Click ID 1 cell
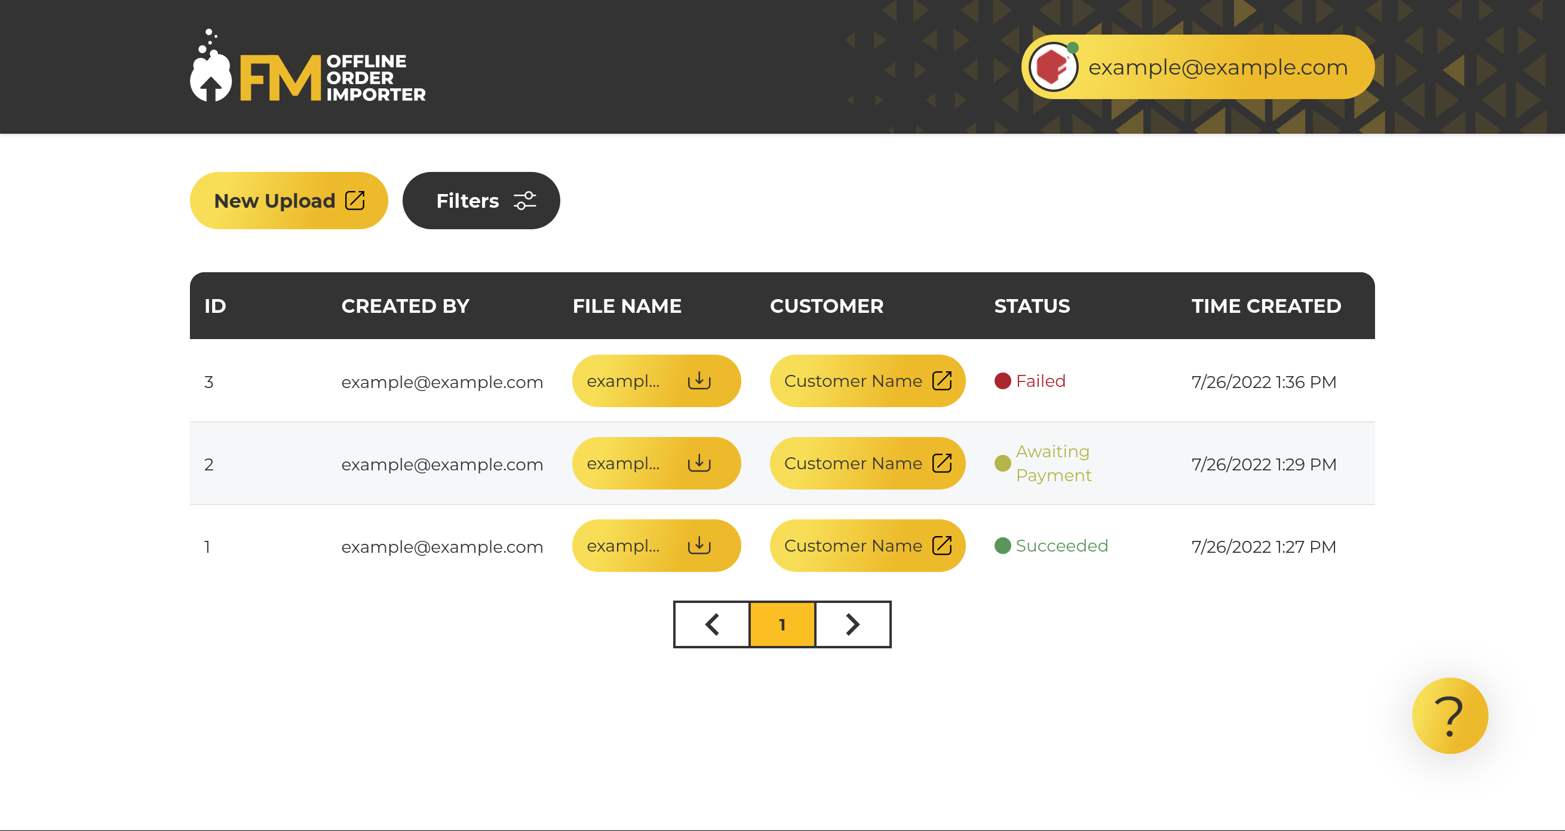Image resolution: width=1565 pixels, height=831 pixels. tap(207, 547)
